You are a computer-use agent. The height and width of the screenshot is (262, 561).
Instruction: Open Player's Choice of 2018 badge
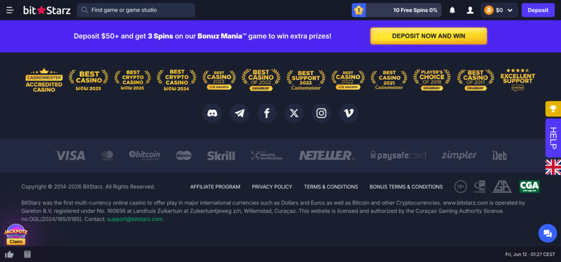(432, 80)
